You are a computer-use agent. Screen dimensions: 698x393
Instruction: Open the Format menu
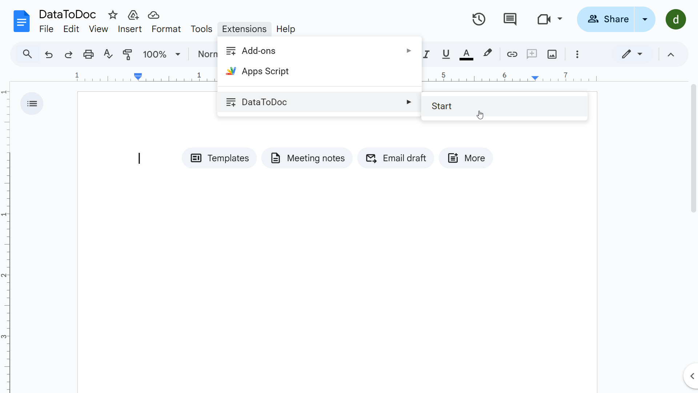coord(166,29)
